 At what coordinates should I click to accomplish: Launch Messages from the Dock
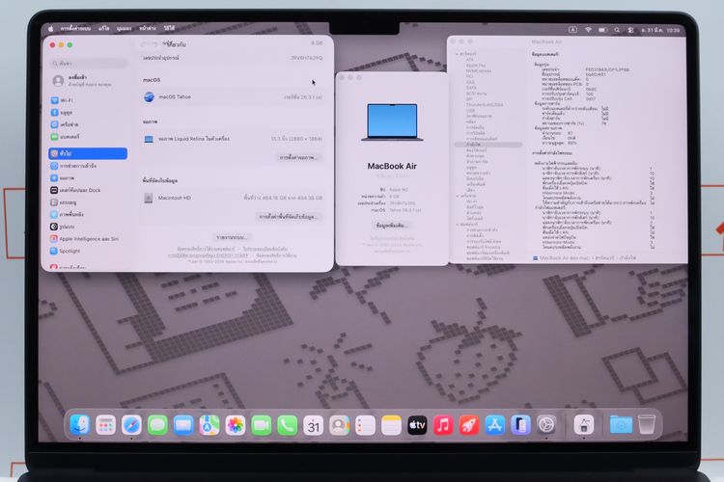pos(157,425)
